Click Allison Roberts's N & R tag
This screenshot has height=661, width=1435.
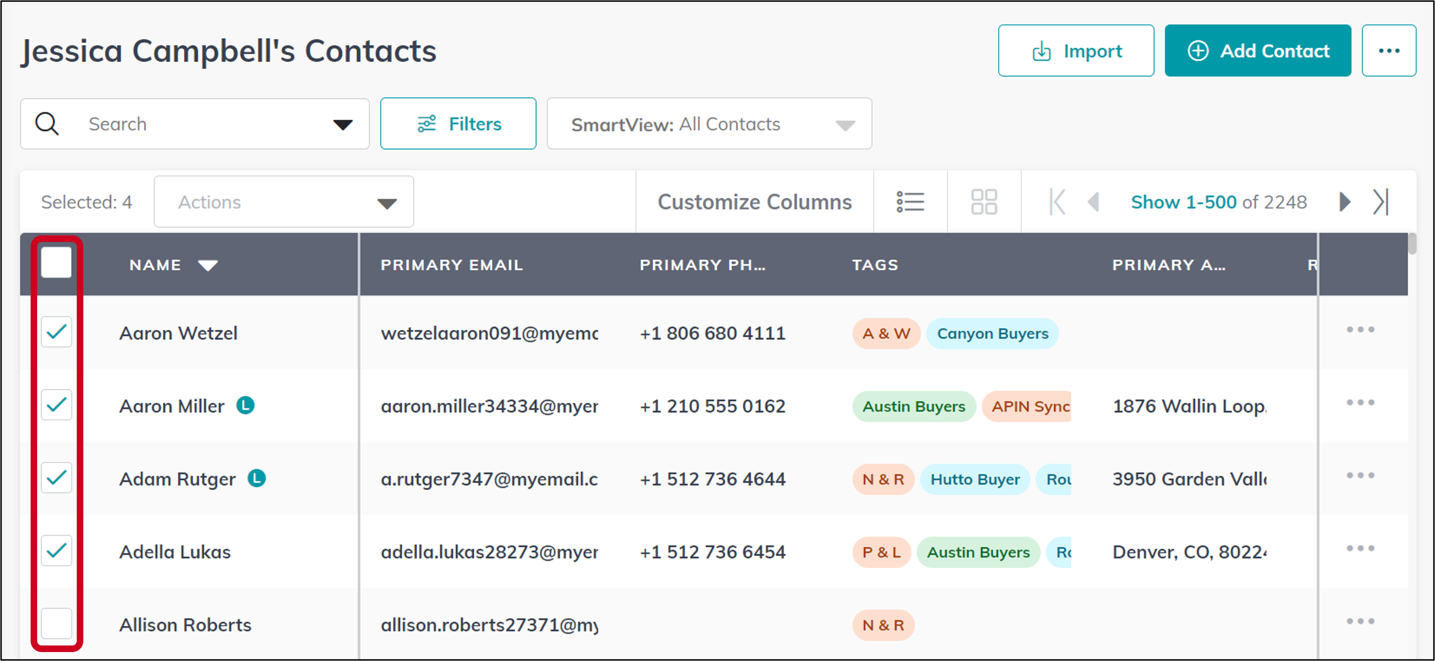click(883, 625)
